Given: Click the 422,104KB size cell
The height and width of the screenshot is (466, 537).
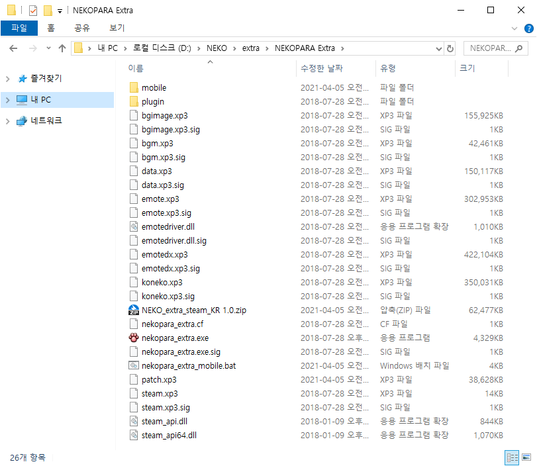Looking at the screenshot, I should click(x=483, y=255).
